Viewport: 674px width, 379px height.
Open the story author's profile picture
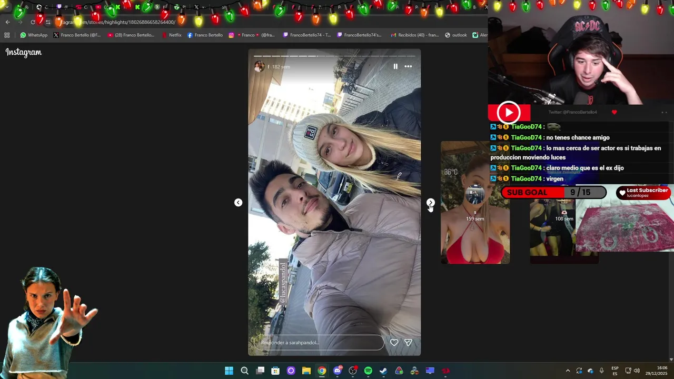[x=259, y=66]
